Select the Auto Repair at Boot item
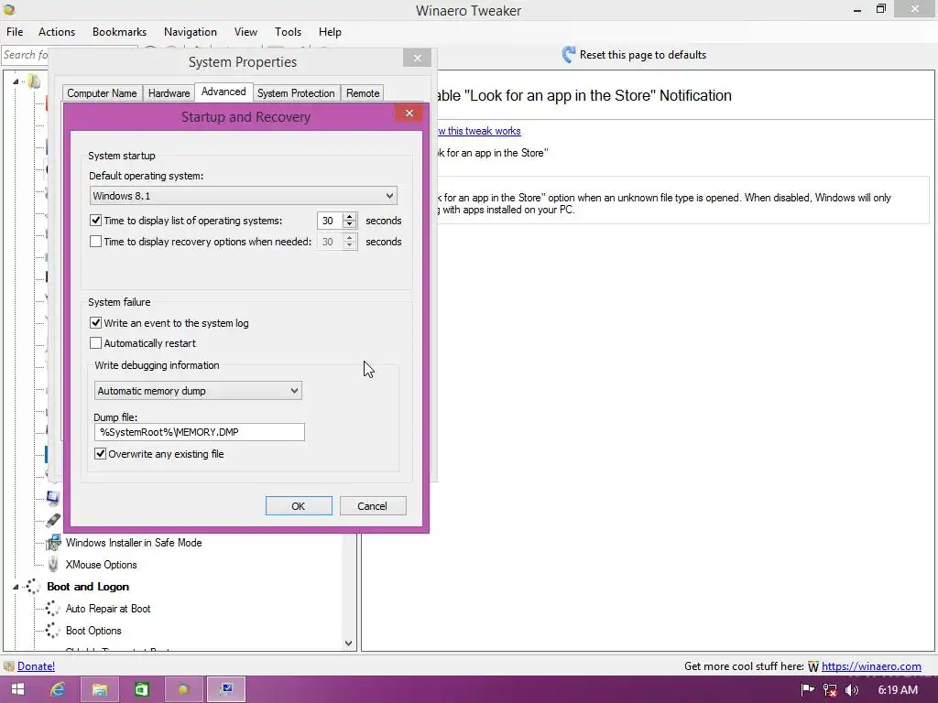 point(108,609)
